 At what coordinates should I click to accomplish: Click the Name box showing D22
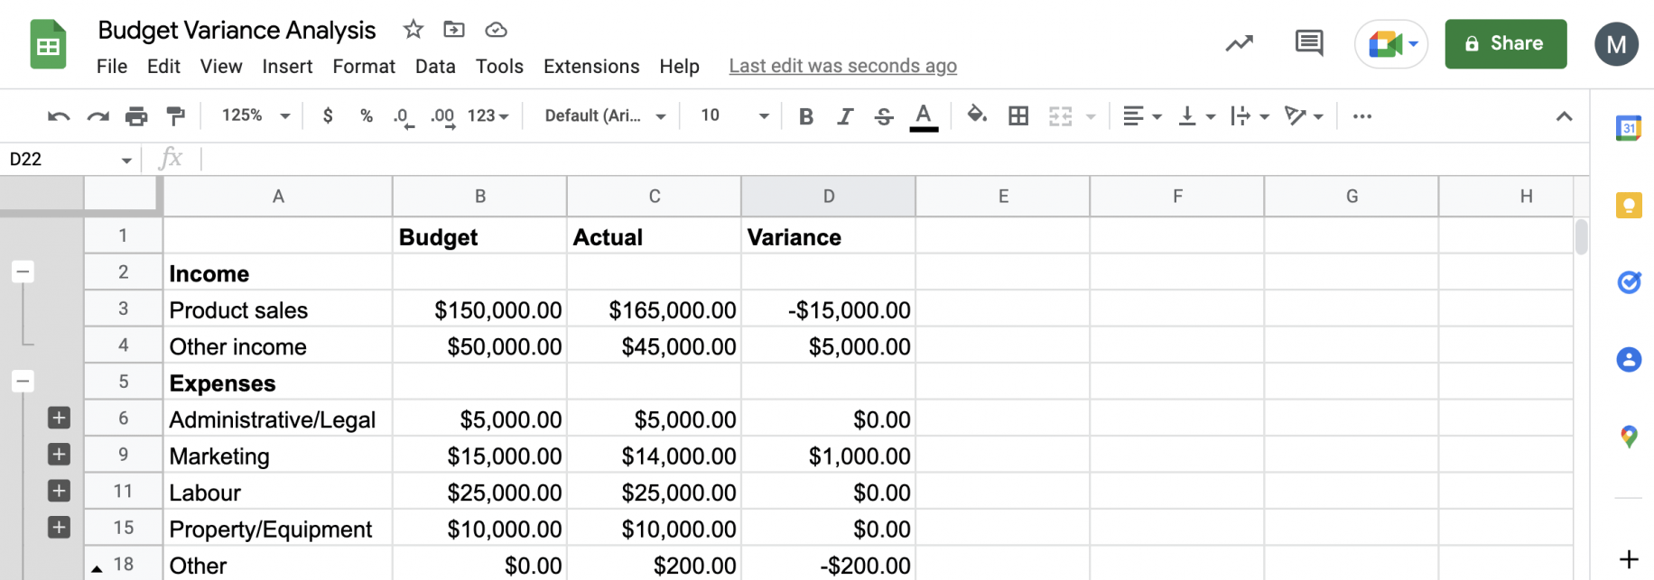pos(60,160)
